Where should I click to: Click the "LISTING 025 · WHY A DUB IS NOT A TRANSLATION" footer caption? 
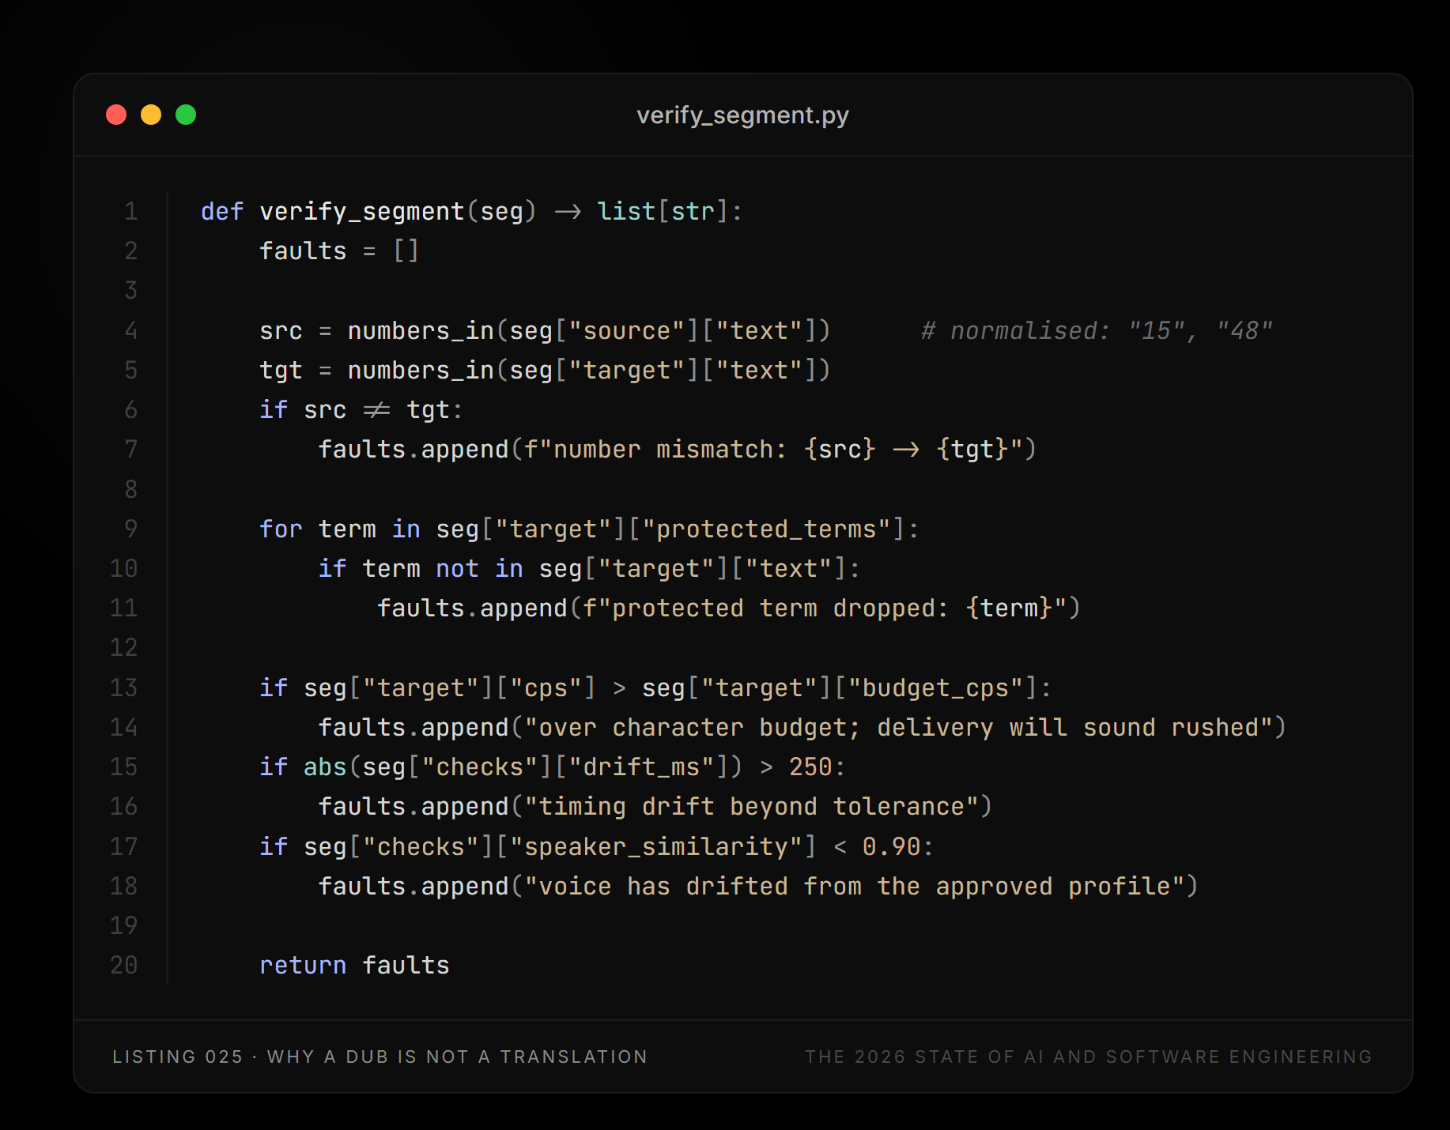coord(380,1057)
